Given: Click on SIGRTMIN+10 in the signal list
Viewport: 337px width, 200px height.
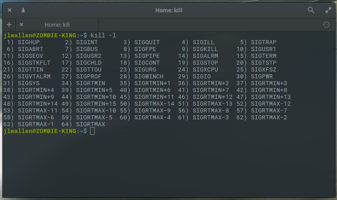Looking at the screenshot, I should (x=96, y=97).
